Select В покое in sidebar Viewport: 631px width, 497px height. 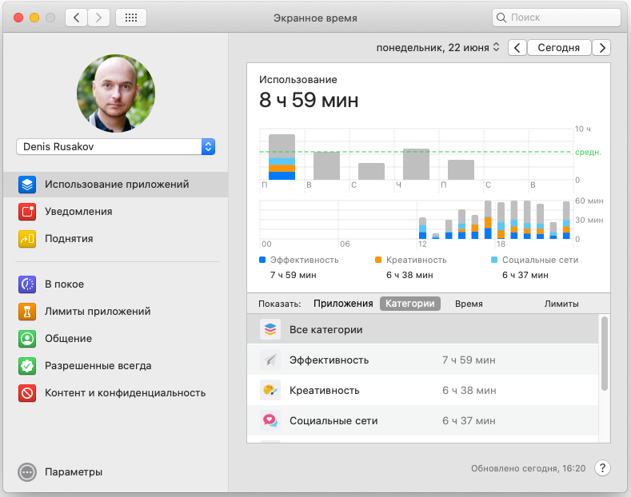pyautogui.click(x=115, y=284)
